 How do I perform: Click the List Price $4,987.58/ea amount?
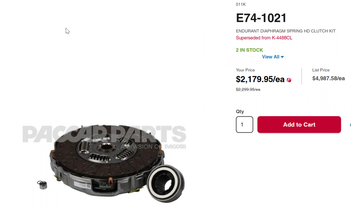point(329,78)
